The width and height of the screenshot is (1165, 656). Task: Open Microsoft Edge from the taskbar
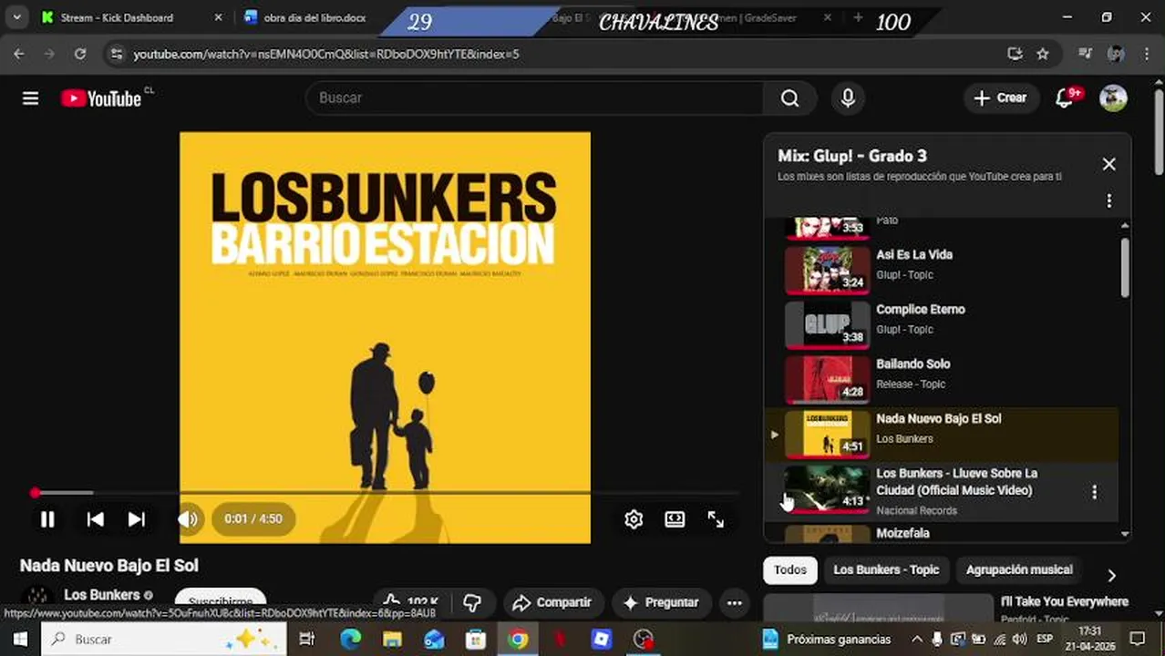click(x=350, y=639)
